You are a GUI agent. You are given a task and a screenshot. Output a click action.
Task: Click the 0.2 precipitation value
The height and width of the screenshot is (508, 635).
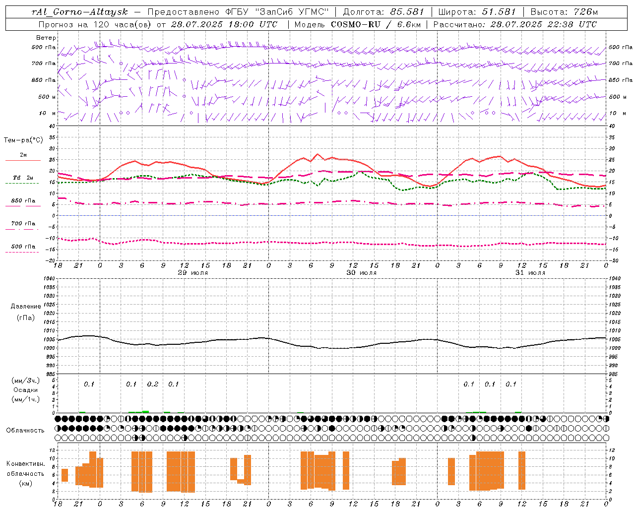(153, 384)
